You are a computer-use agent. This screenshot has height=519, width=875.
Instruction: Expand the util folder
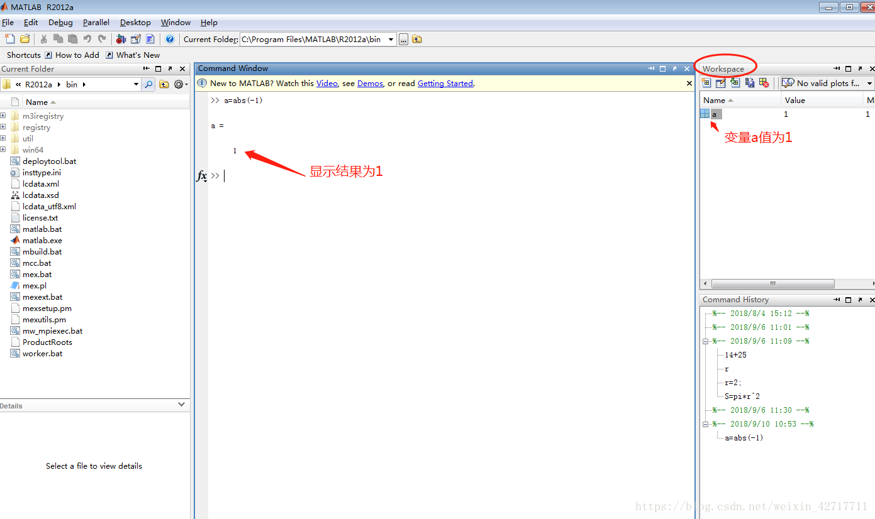3,138
